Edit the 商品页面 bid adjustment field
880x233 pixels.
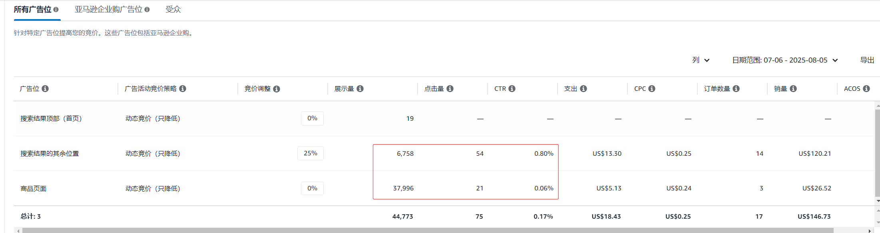tap(312, 188)
